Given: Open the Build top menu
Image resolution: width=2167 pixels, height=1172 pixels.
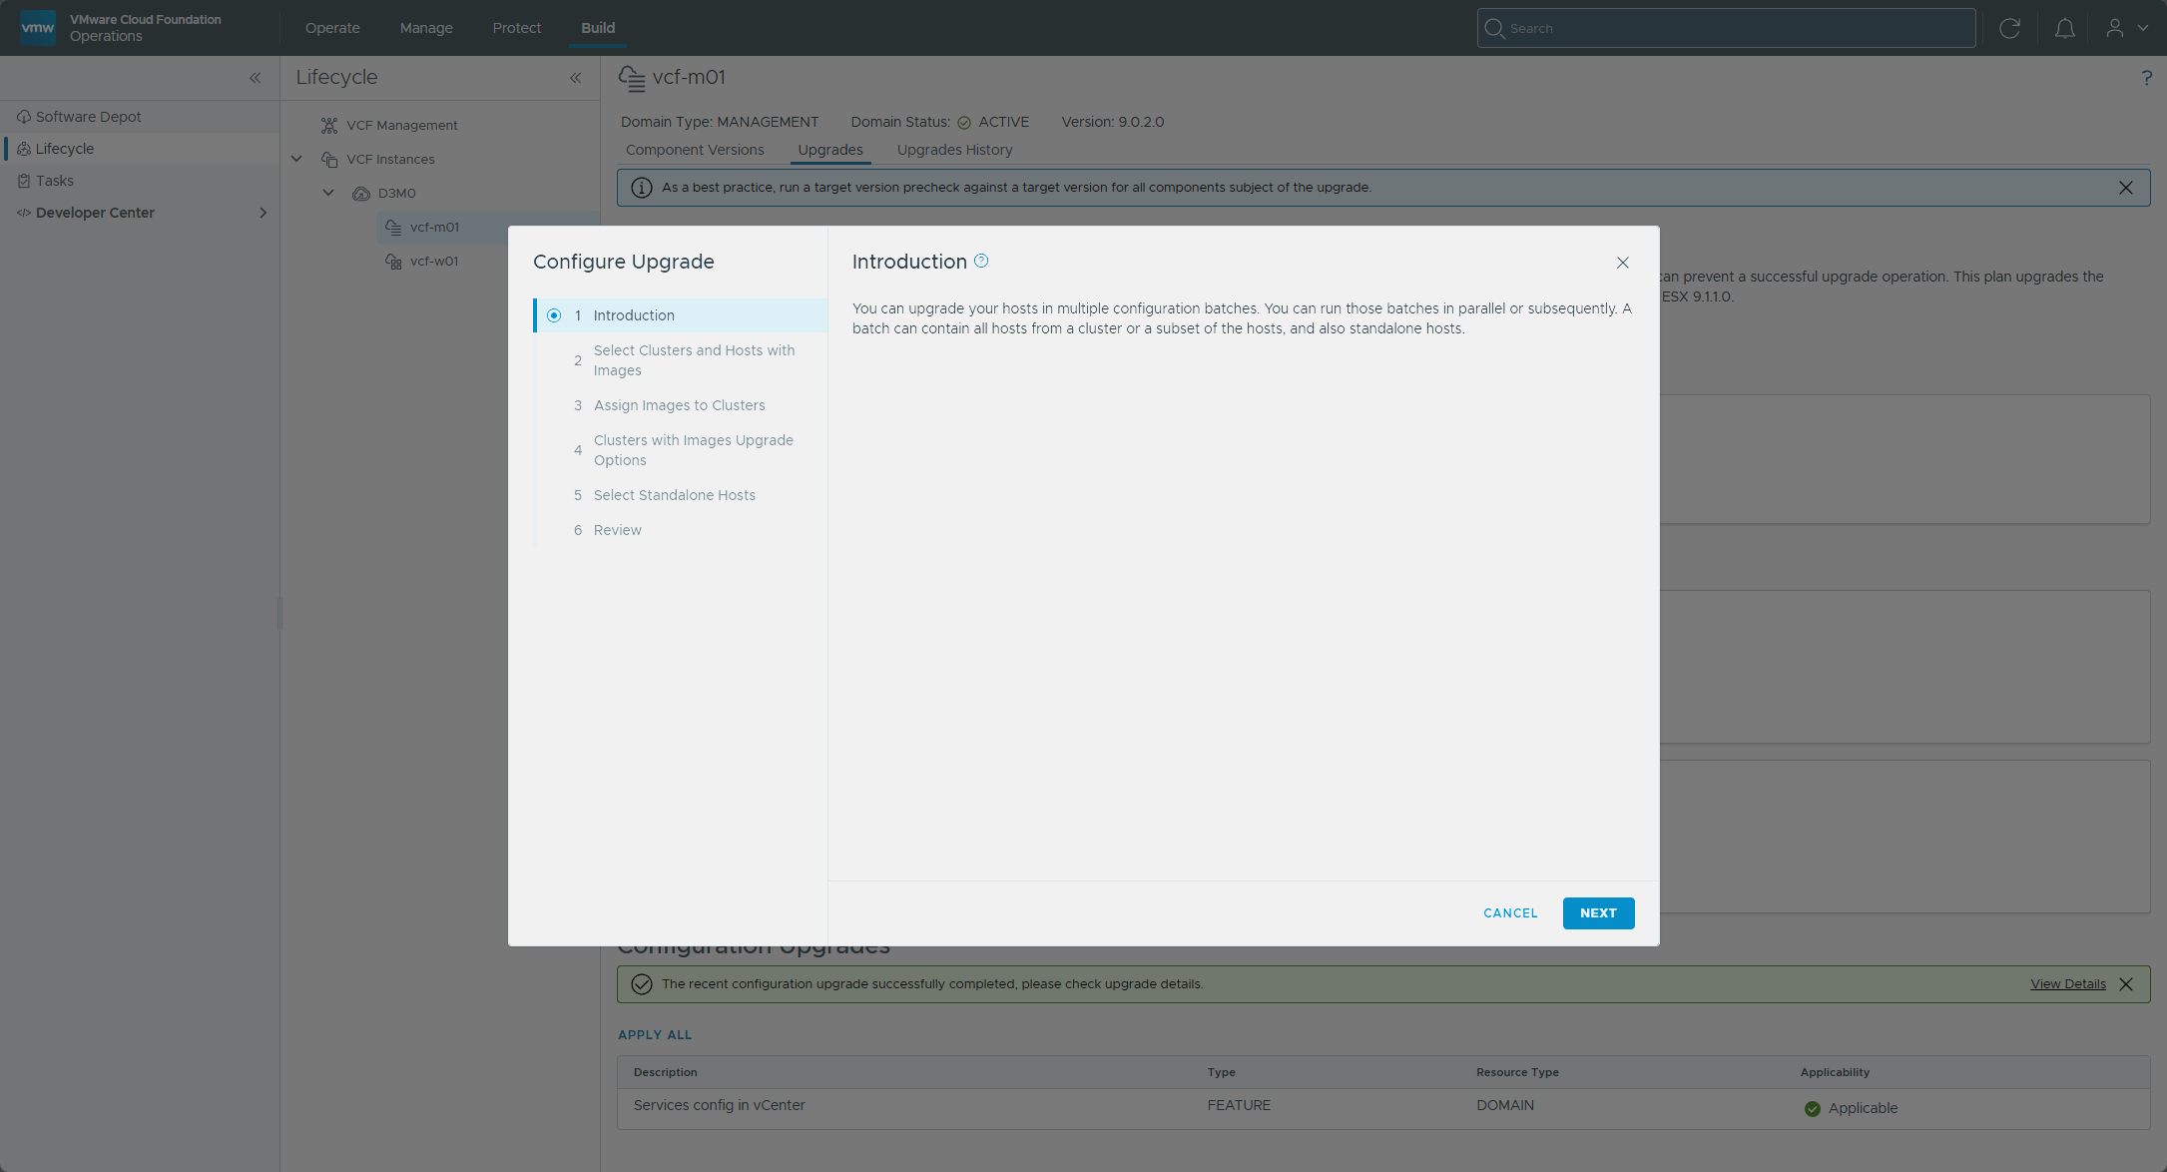Looking at the screenshot, I should tap(598, 28).
